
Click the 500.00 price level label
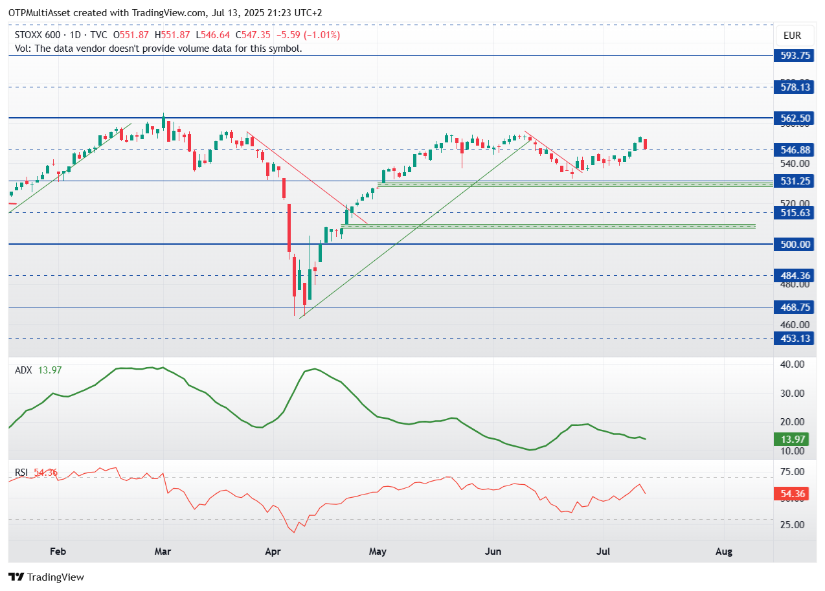click(x=793, y=244)
